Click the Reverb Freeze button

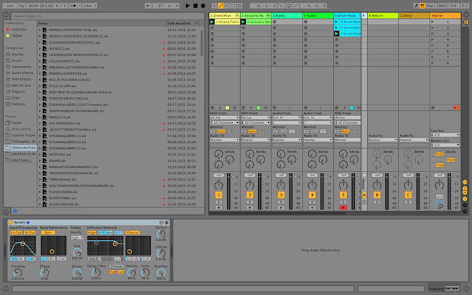pos(116,267)
